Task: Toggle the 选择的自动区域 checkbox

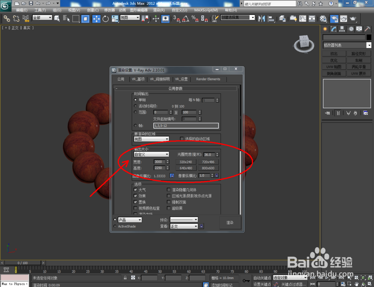Action: [x=182, y=139]
